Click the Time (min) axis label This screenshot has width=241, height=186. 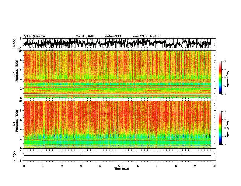122,169
